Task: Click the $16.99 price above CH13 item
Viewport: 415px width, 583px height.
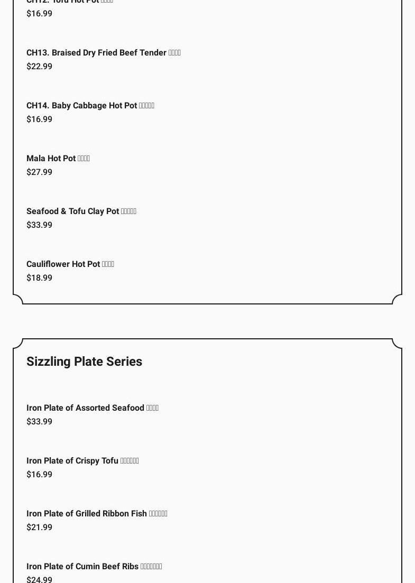Action: point(39,14)
